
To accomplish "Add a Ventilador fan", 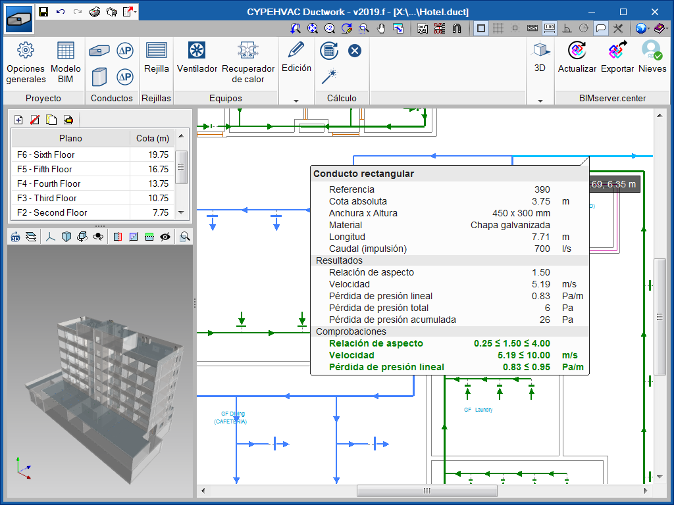I will click(197, 58).
